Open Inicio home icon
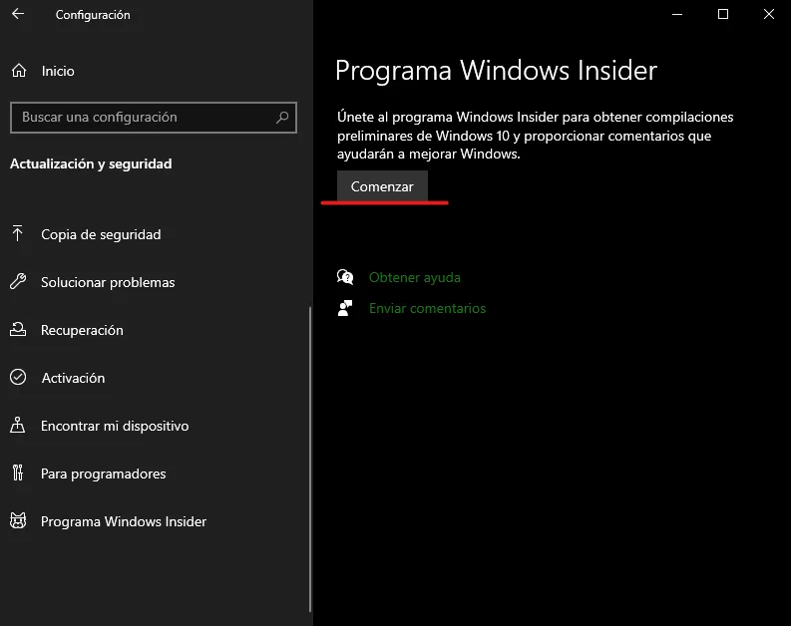Viewport: 791px width, 626px height. 19,71
